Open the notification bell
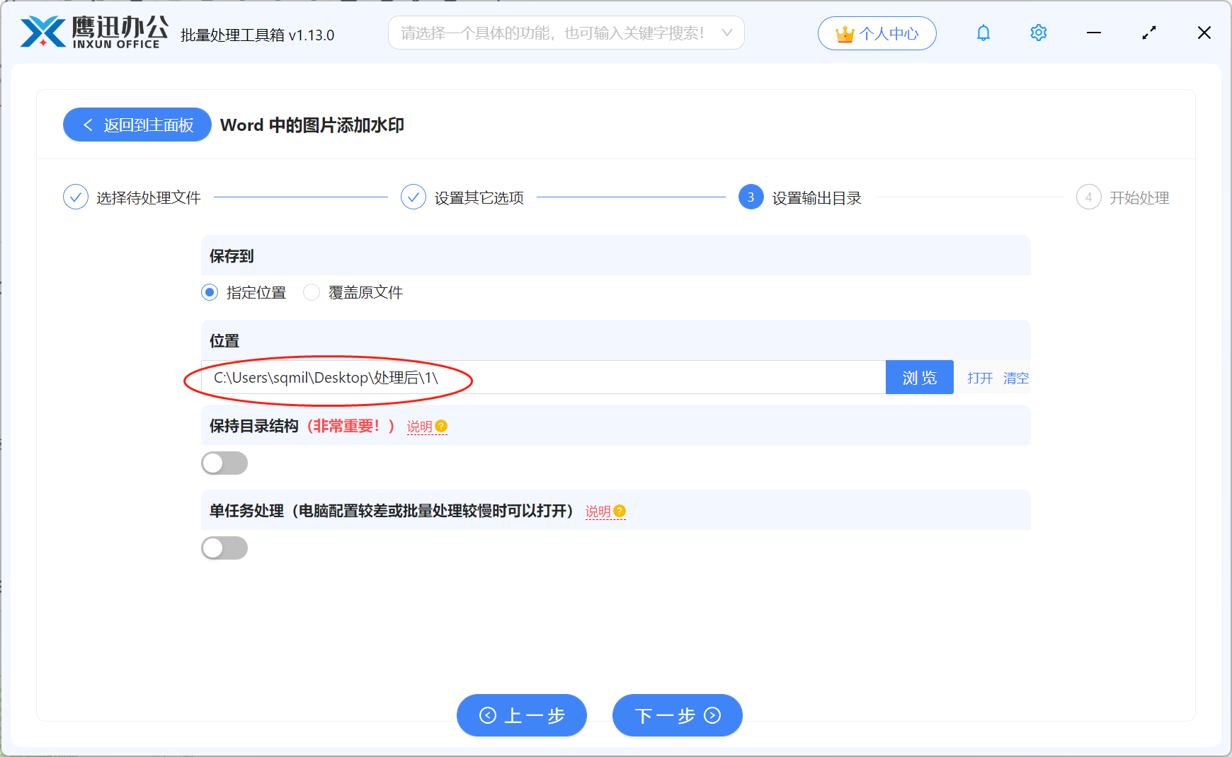Viewport: 1232px width, 757px height. 983,33
